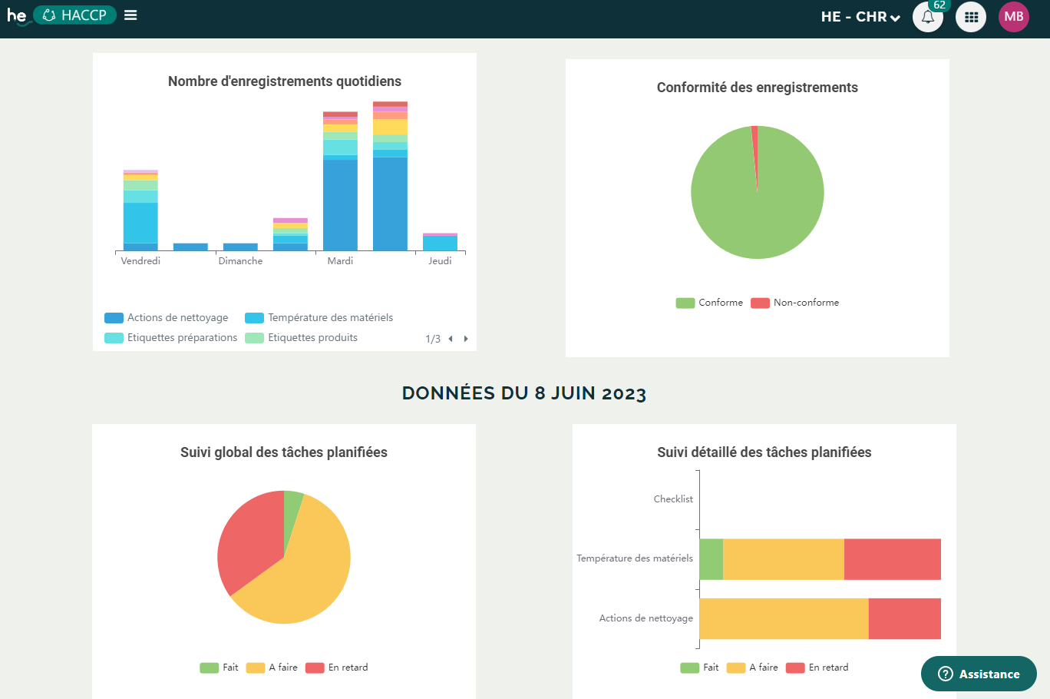Hide 'Non-conforme' series in conformity chart
1050x699 pixels.
[795, 303]
